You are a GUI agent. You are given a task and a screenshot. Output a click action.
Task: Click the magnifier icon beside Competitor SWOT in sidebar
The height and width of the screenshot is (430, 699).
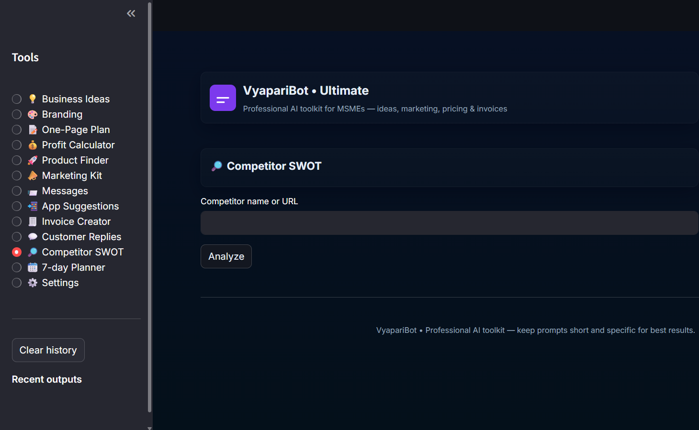pyautogui.click(x=33, y=252)
